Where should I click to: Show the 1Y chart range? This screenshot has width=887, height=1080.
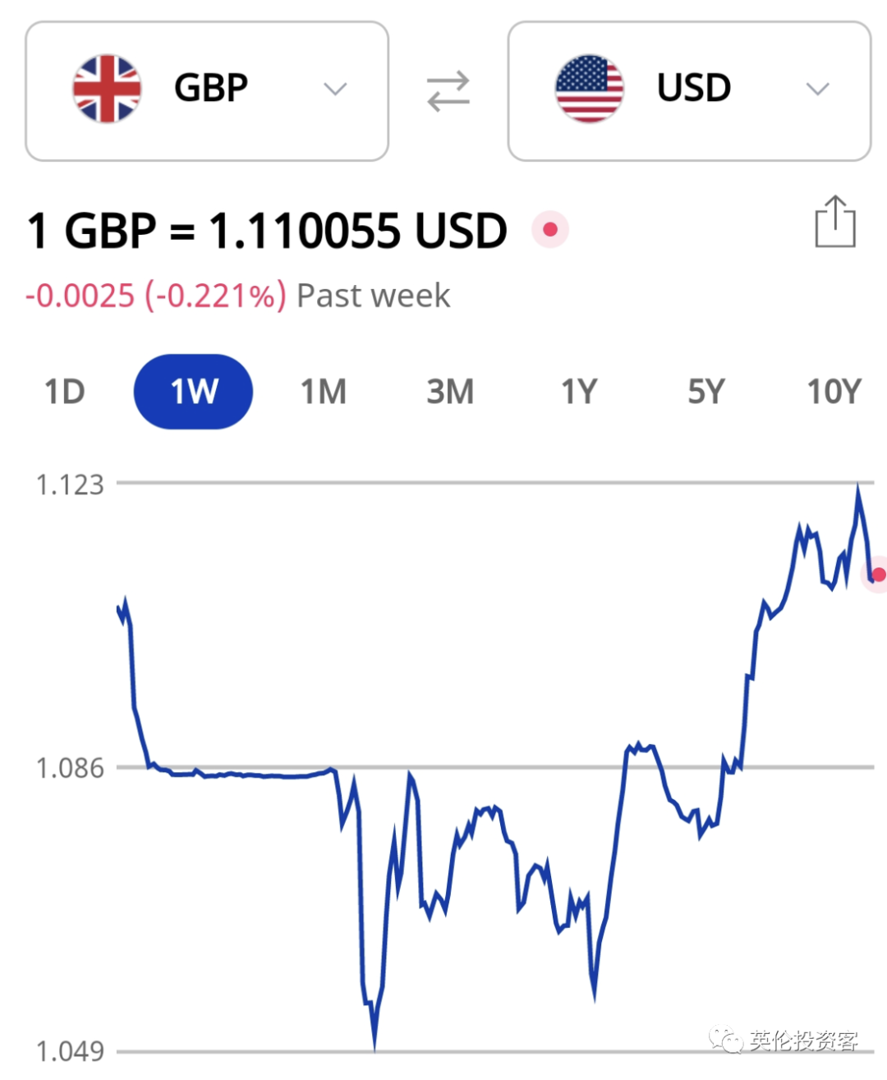coord(579,392)
